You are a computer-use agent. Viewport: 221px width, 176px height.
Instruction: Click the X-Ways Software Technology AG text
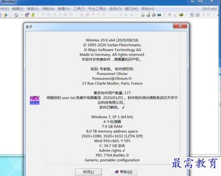[113, 50]
